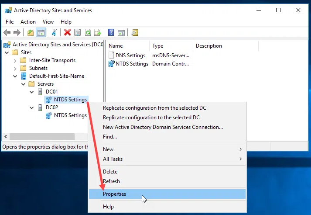The height and width of the screenshot is (215, 311).
Task: Toggle the Show/Hide Console Tree icon
Action: point(41,32)
